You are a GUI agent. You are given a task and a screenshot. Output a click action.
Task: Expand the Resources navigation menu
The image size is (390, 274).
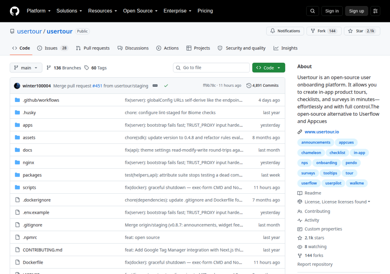(102, 11)
